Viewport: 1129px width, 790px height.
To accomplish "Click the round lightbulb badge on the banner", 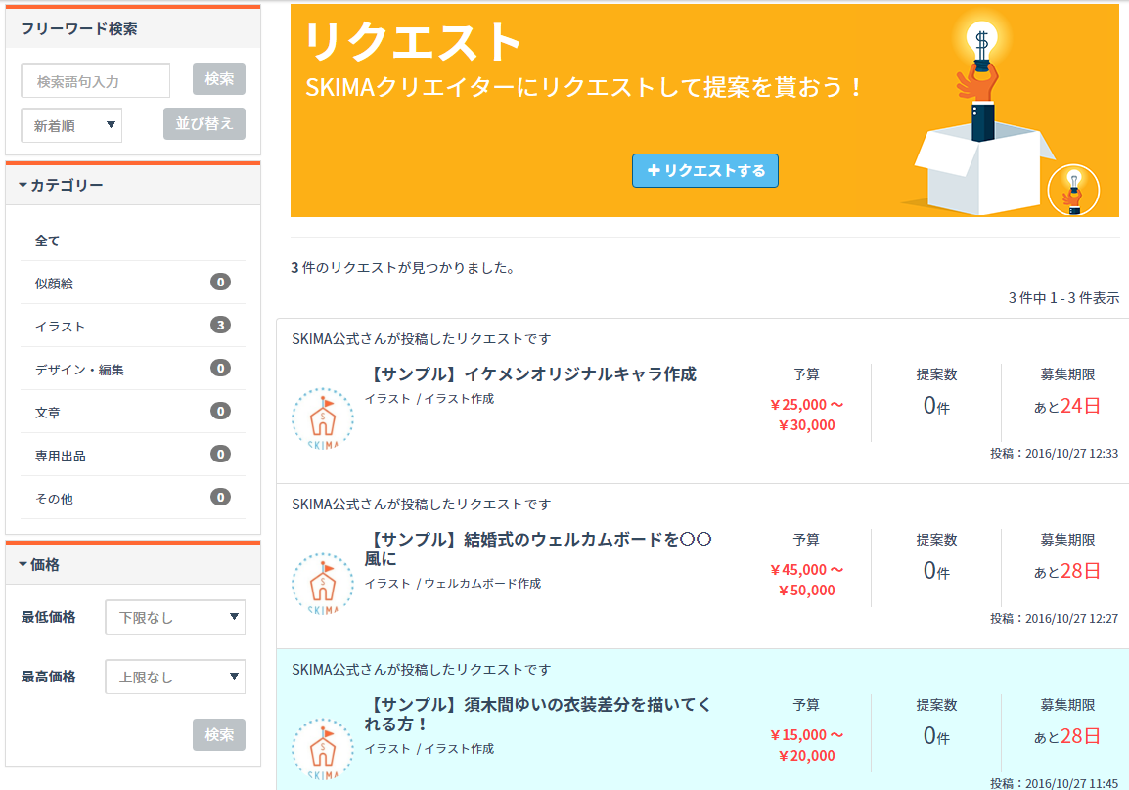I will pyautogui.click(x=1073, y=190).
